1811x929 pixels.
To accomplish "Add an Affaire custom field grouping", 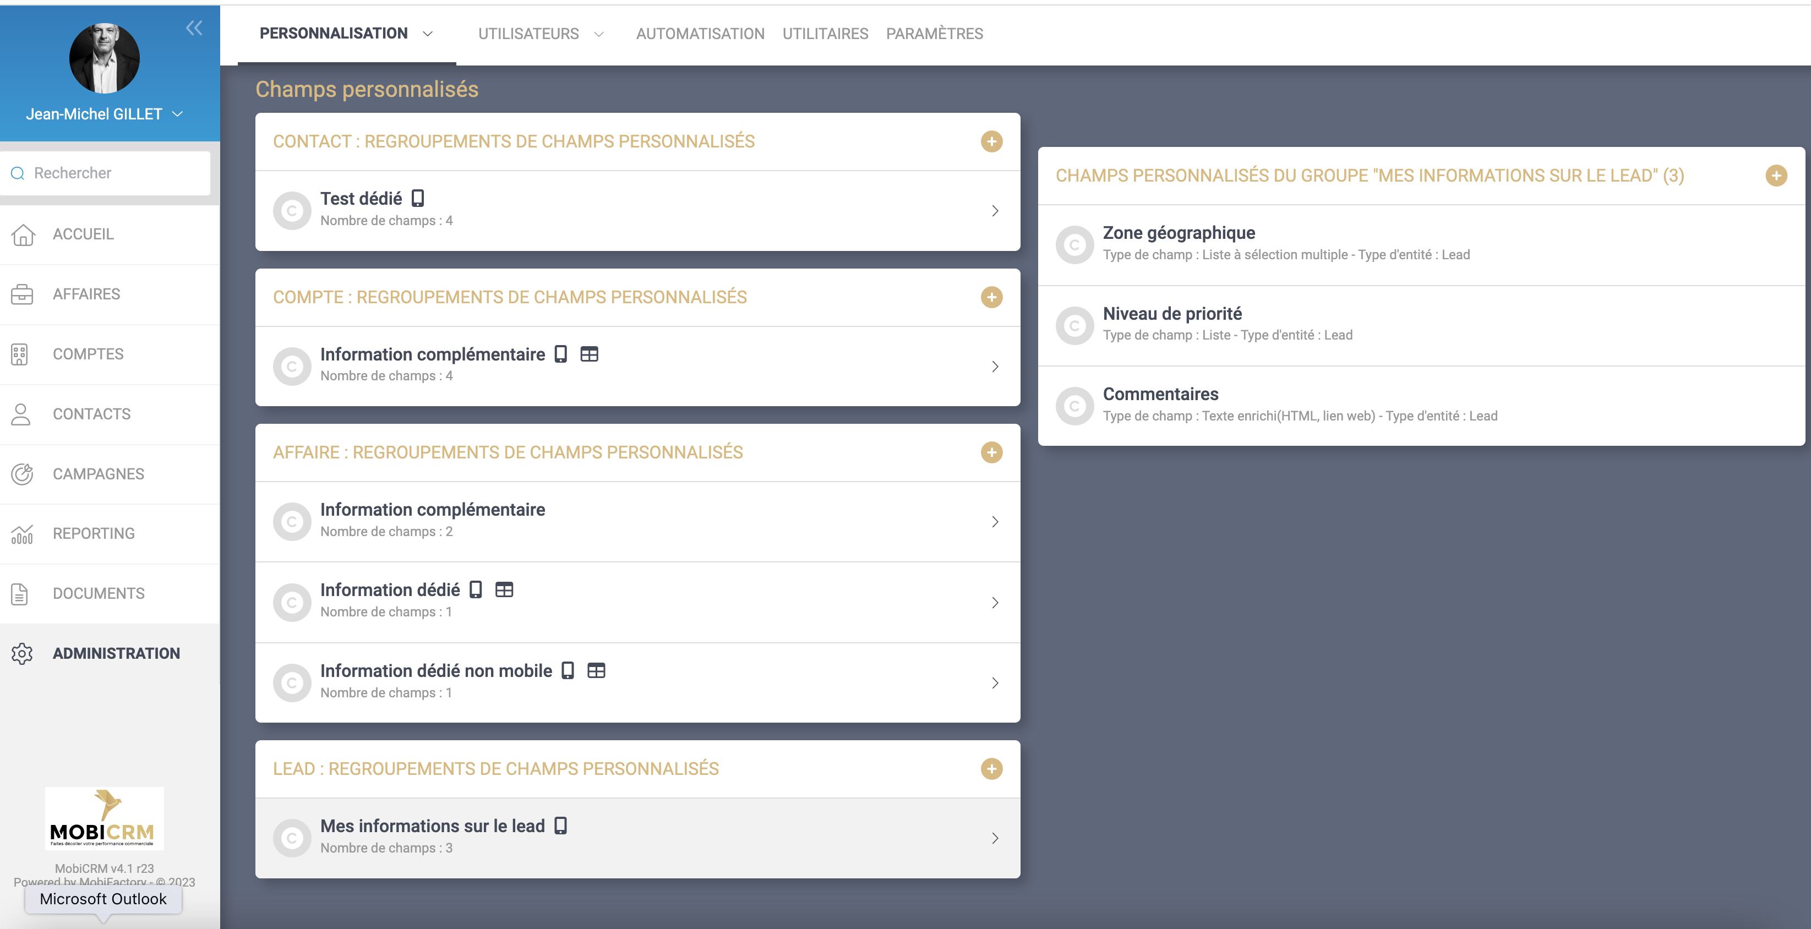I will [x=991, y=452].
